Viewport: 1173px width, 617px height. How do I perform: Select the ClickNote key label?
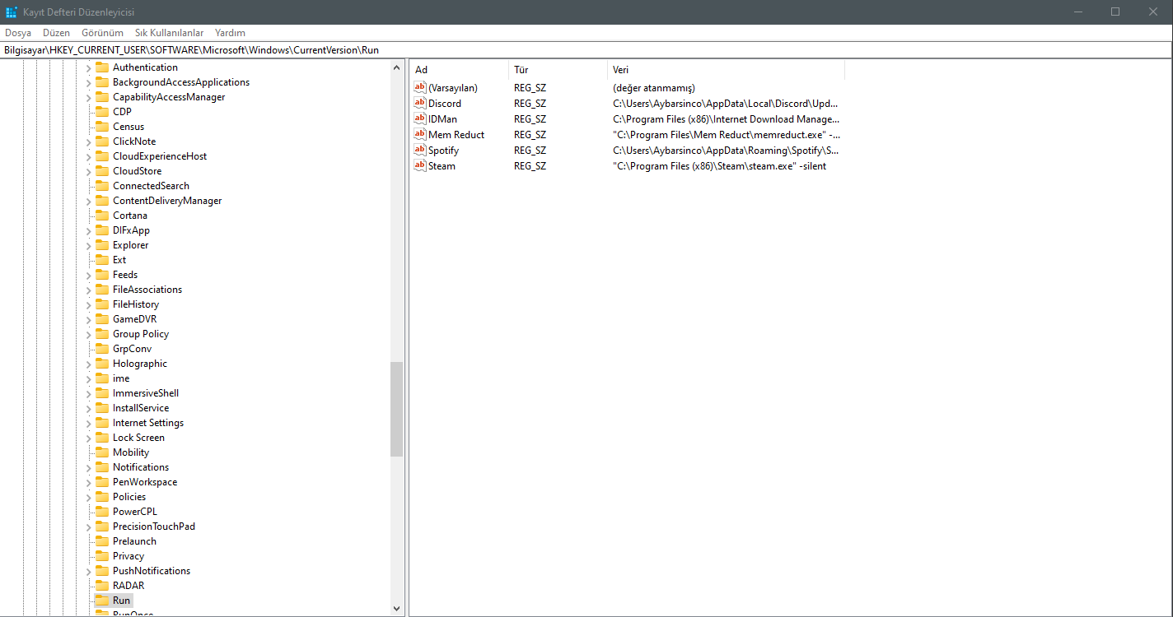(134, 141)
